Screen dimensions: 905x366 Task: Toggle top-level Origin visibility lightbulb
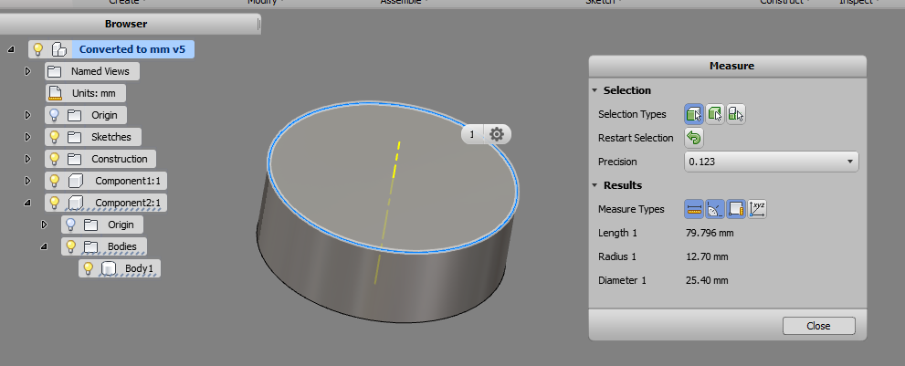pyautogui.click(x=54, y=115)
